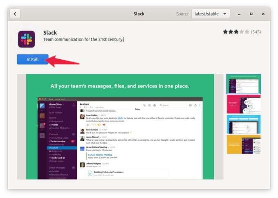Click the large Slack screenshot preview
The height and width of the screenshot is (198, 278).
tap(120, 127)
